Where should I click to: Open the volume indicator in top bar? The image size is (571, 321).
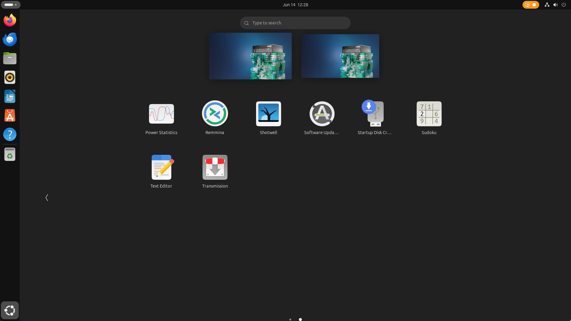click(555, 5)
